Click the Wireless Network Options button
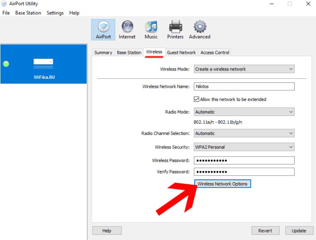This screenshot has width=316, height=240. tap(223, 184)
